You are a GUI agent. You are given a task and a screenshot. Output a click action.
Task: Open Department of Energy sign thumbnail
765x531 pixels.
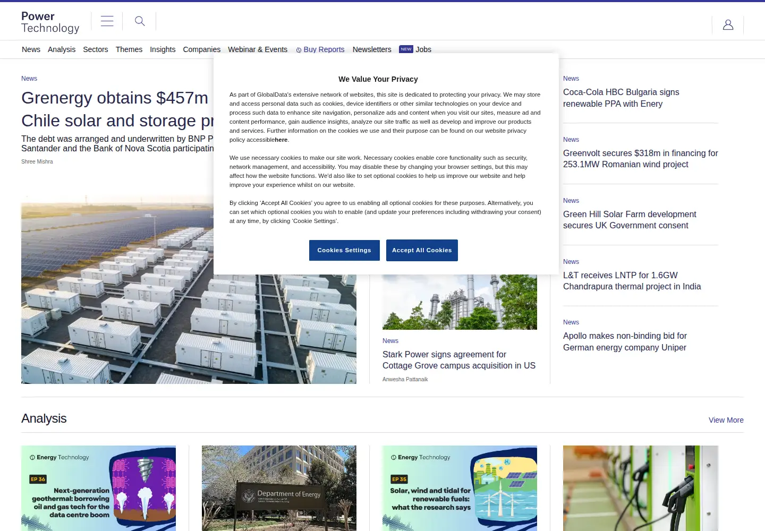pos(279,488)
